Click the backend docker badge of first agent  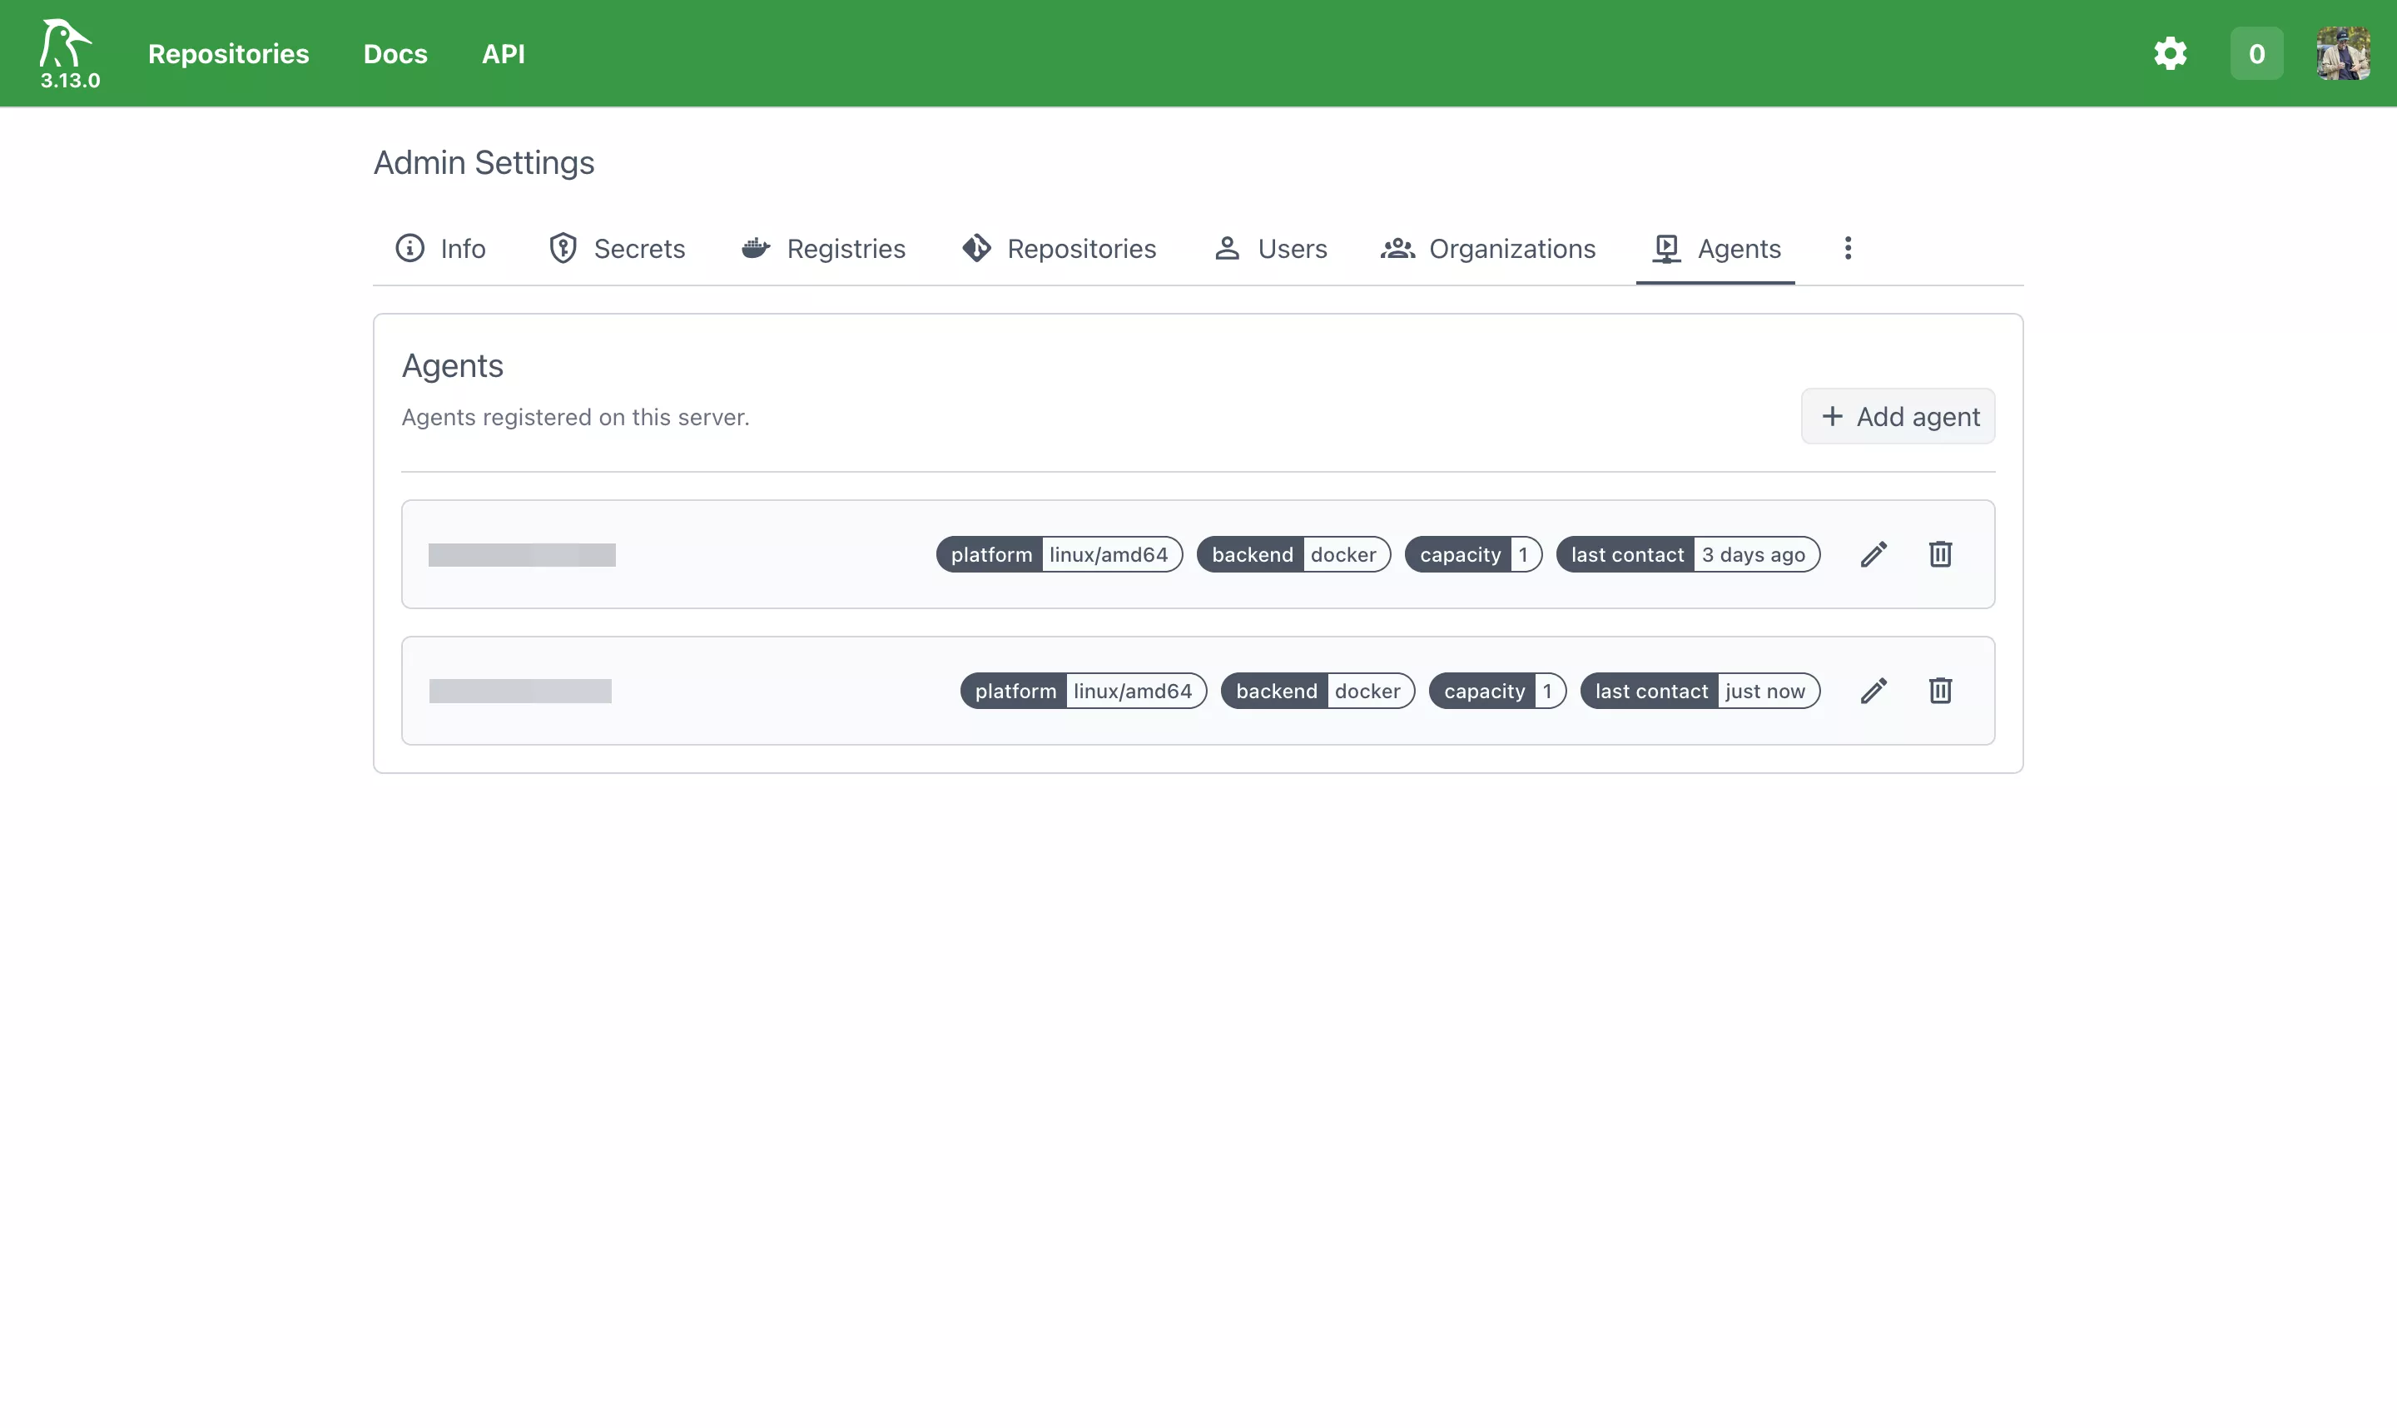1294,554
